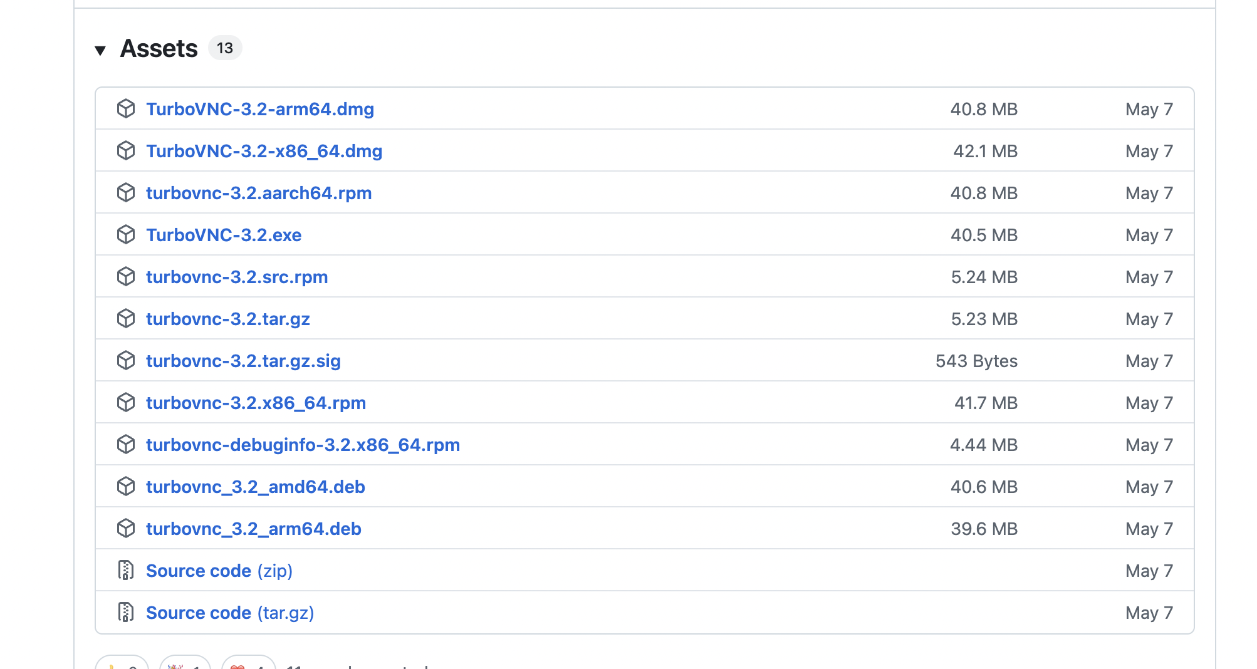Click package icon beside turbovnc-3.2.tar.gz.sig

tap(126, 361)
